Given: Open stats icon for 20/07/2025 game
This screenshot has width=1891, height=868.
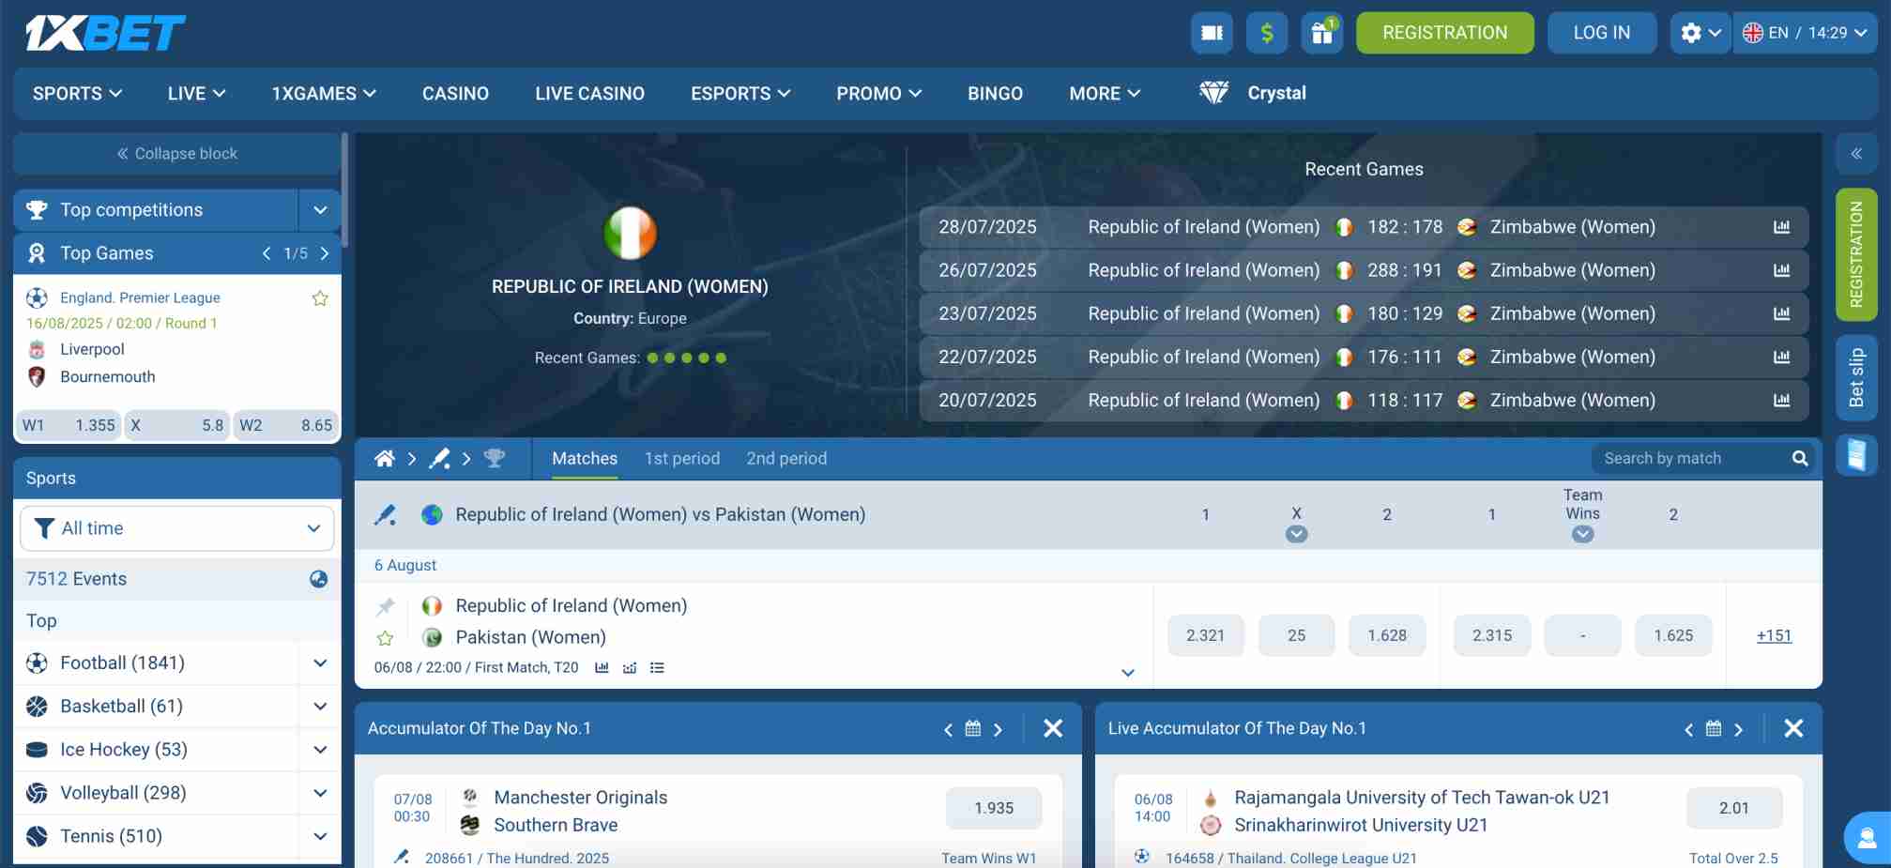Looking at the screenshot, I should [x=1781, y=400].
